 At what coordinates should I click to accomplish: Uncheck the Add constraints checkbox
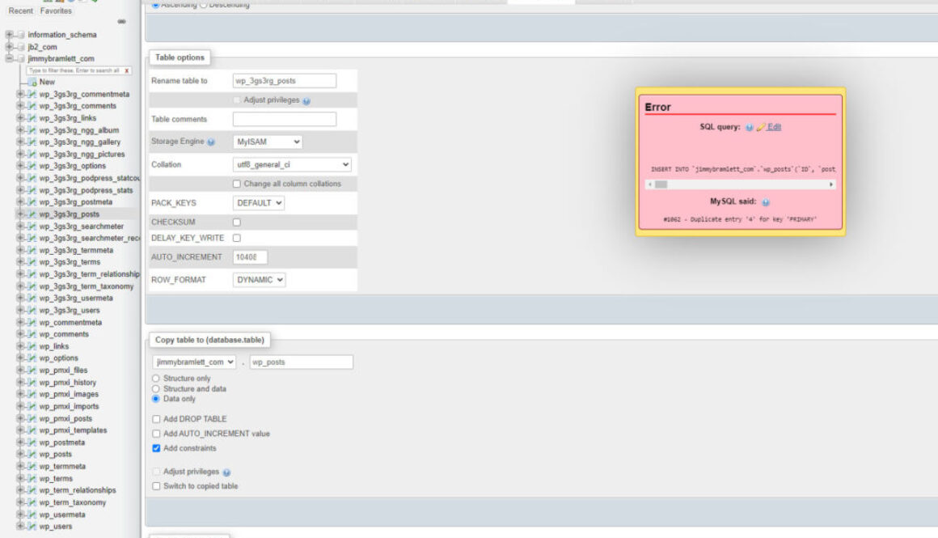click(x=156, y=448)
